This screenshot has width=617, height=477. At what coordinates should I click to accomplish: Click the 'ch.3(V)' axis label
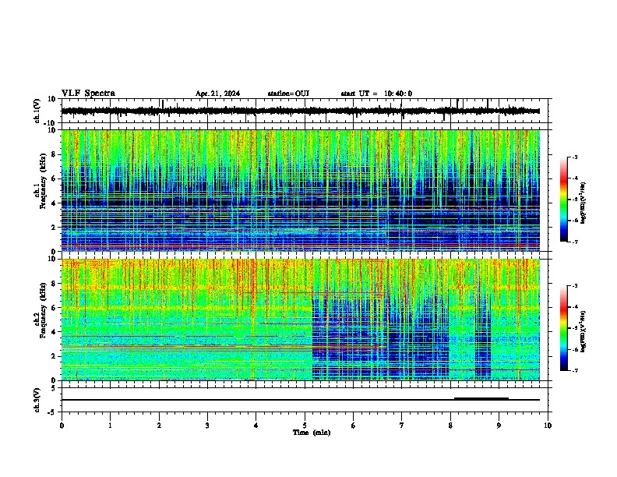tap(37, 400)
